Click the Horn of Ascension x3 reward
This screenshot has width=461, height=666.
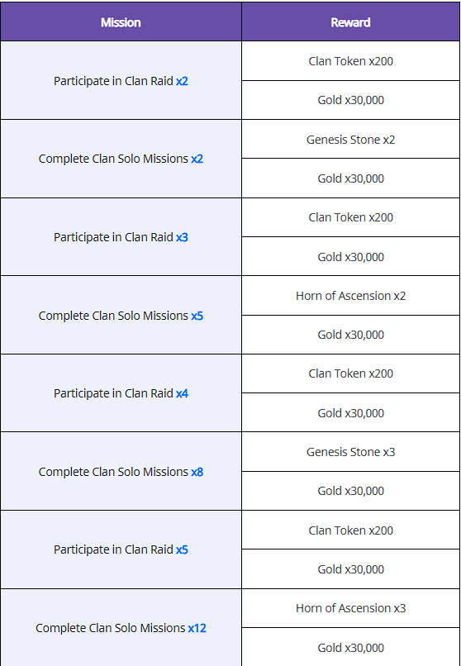350,608
